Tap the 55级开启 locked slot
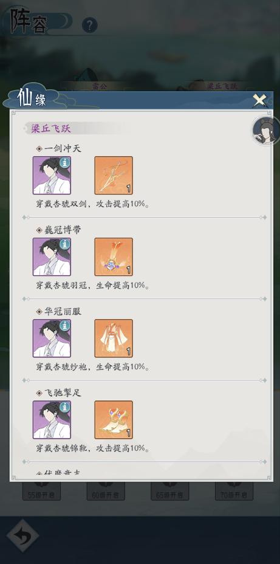This screenshot has width=280, height=564. [x=42, y=491]
